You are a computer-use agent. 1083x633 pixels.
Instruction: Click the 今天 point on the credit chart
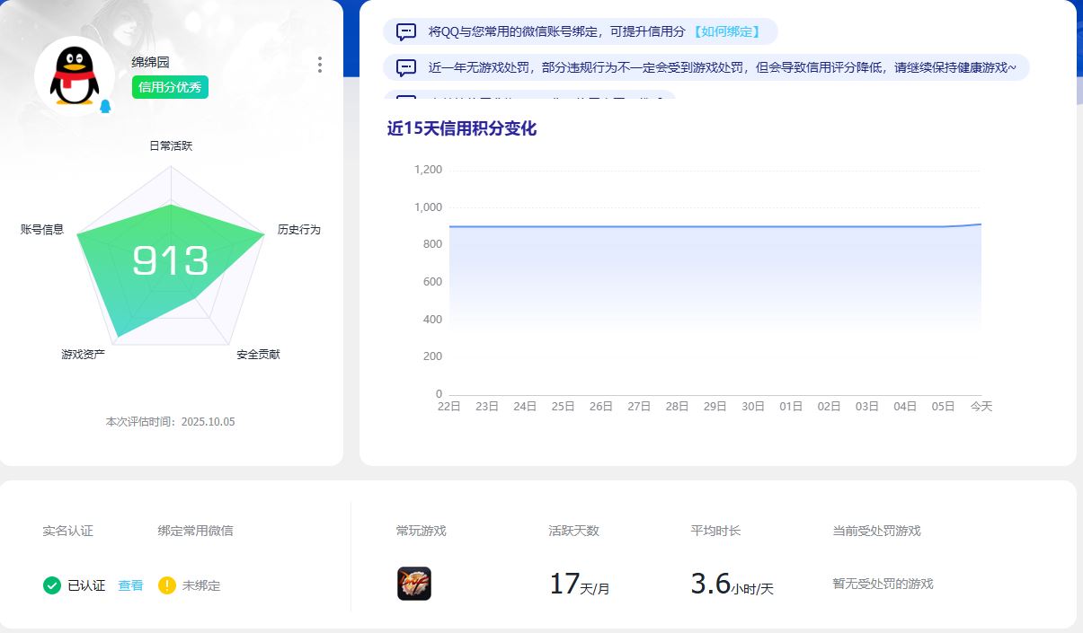click(x=981, y=224)
